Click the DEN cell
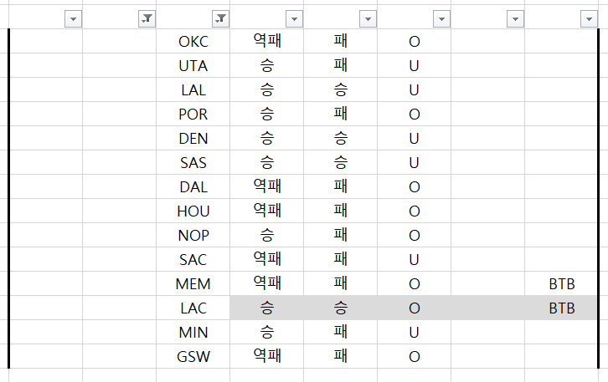608x382 pixels. [x=193, y=138]
